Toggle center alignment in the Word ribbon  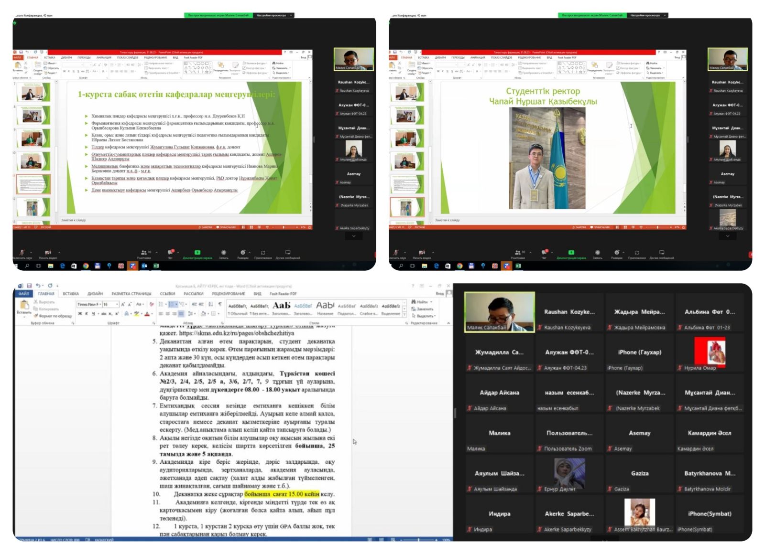(168, 314)
